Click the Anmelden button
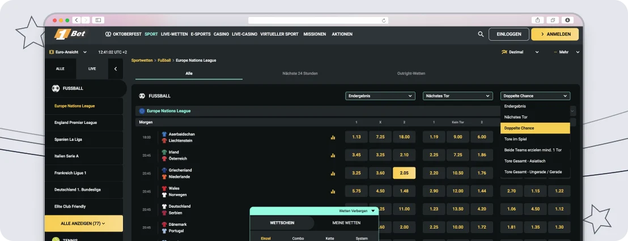This screenshot has height=241, width=628. tap(555, 35)
